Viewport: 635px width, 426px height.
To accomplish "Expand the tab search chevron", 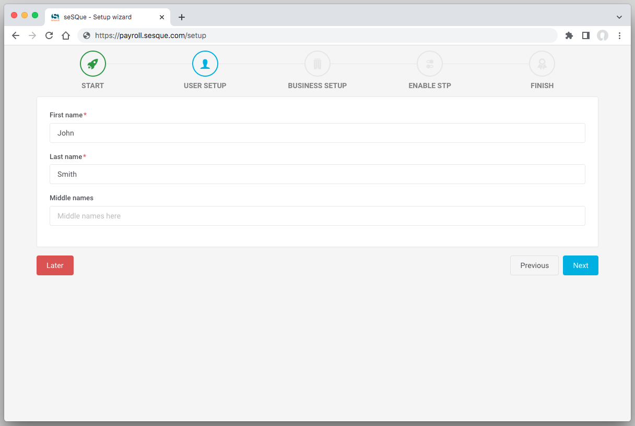I will pos(619,17).
